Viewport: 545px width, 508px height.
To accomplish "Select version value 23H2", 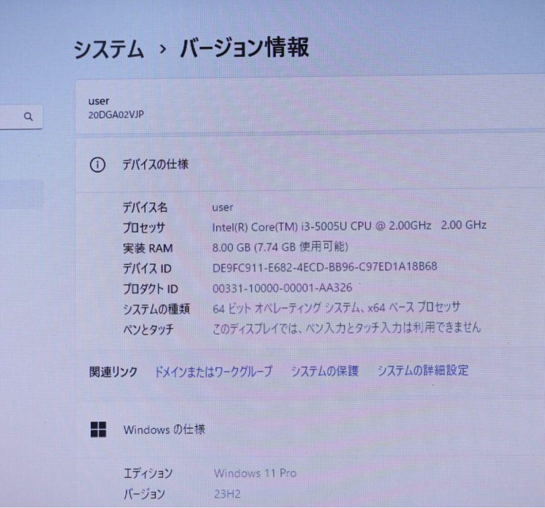I will 227,494.
